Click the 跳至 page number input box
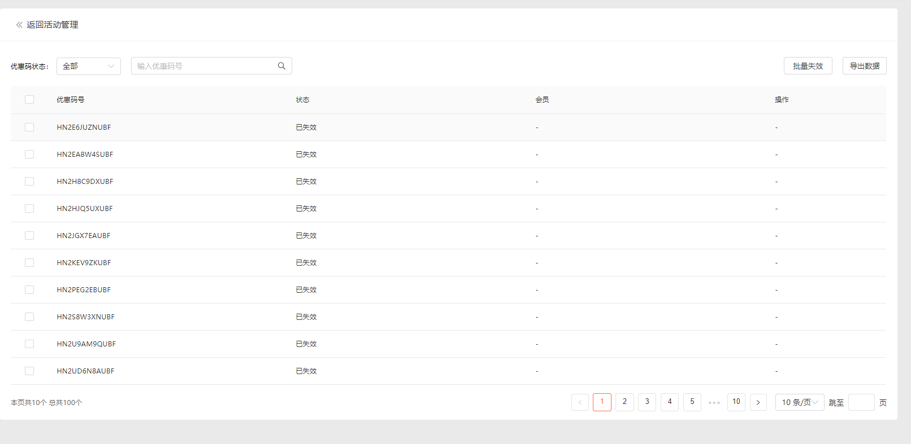 point(861,402)
